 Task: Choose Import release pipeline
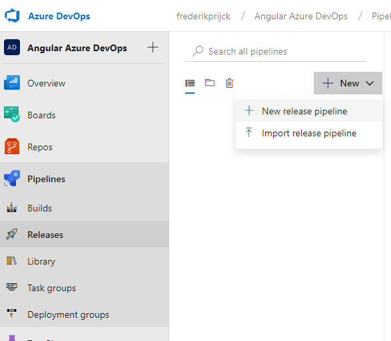pyautogui.click(x=308, y=133)
